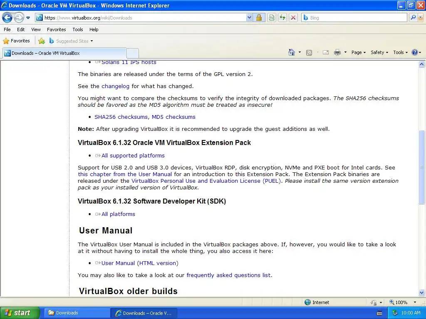Open the SHA256 checksums link
Viewport: 426px width, 319px height.
point(121,117)
